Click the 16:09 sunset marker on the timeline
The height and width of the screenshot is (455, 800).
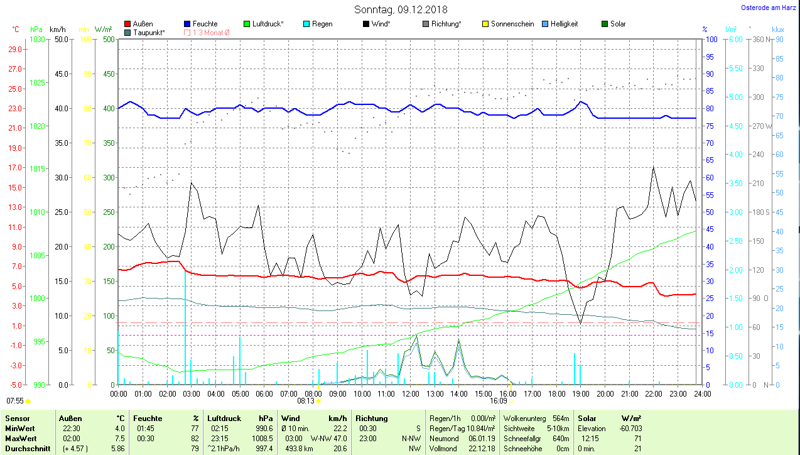pyautogui.click(x=512, y=400)
